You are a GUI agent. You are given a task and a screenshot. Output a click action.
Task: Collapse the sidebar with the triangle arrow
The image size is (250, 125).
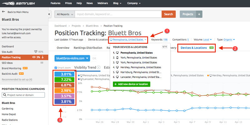click(49, 14)
